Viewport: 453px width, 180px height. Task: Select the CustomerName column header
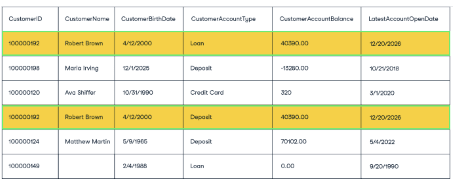(x=86, y=19)
